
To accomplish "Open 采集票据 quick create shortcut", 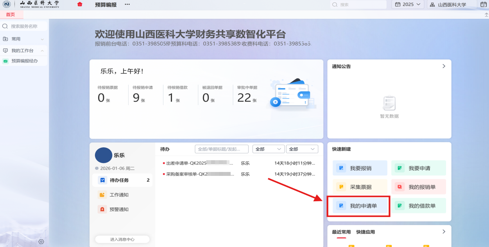I will 360,187.
